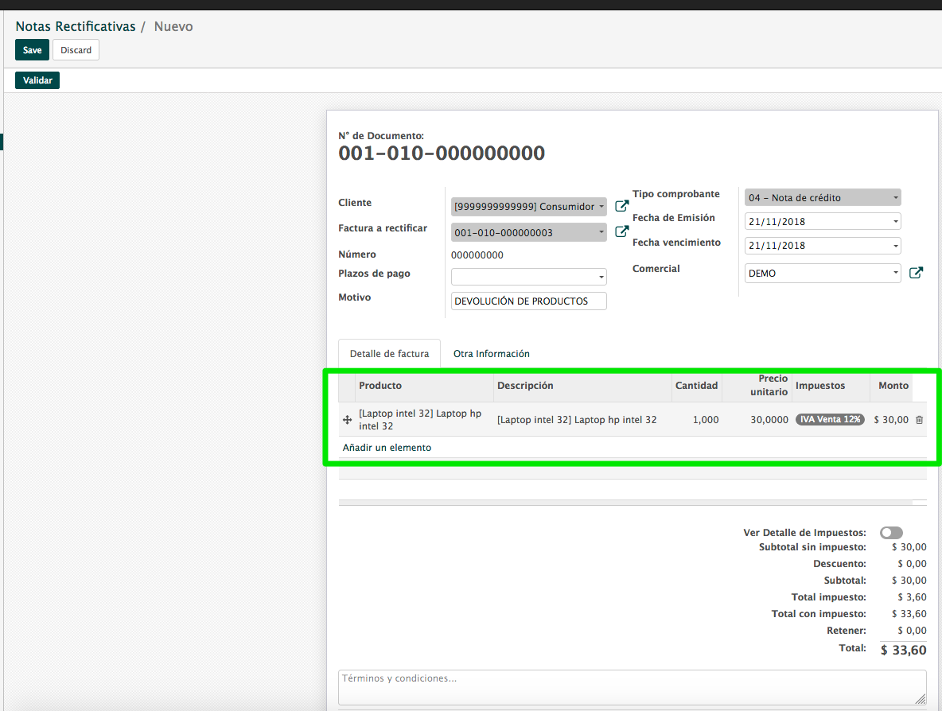
Task: Click the Motivo input field
Action: click(528, 301)
